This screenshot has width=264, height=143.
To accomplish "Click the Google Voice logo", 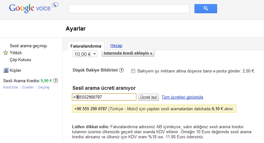I will (x=33, y=8).
